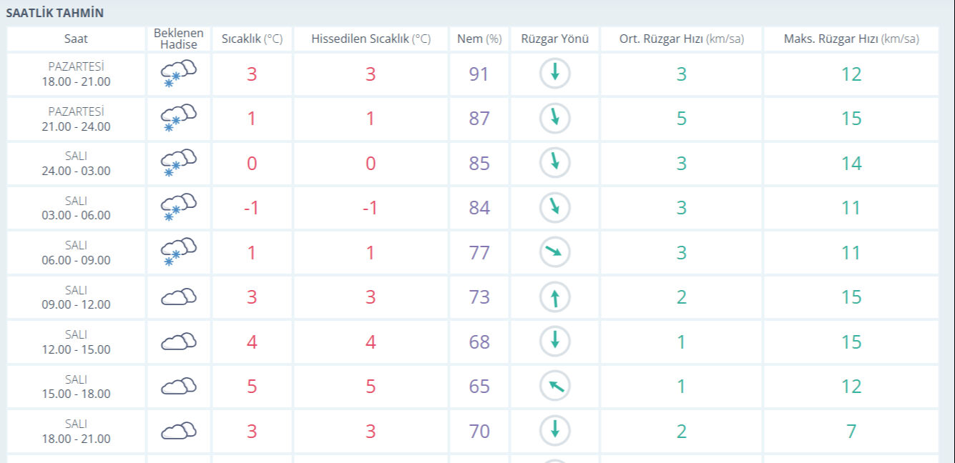955x463 pixels.
Task: Click the snow icon for Salı 24.00 - 03.00
Action: [178, 164]
